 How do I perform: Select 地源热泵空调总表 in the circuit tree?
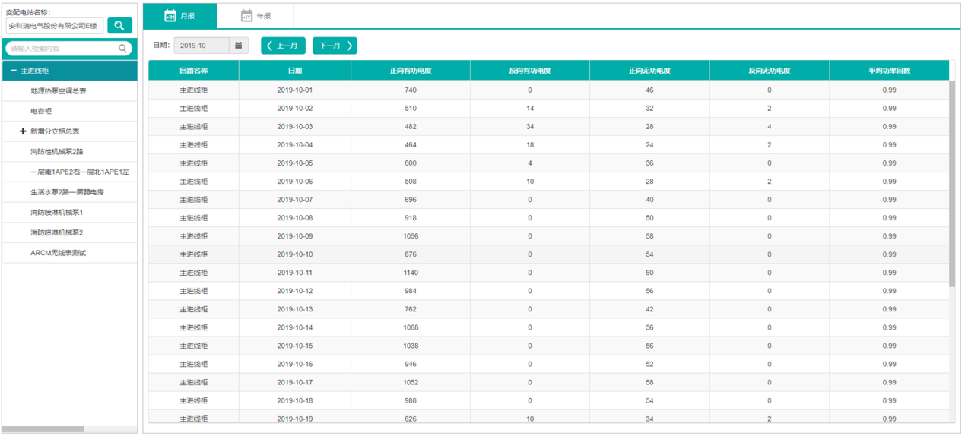(x=59, y=91)
